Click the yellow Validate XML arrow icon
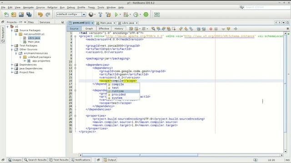Screen dimensions: 291x163 [x=228, y=29]
